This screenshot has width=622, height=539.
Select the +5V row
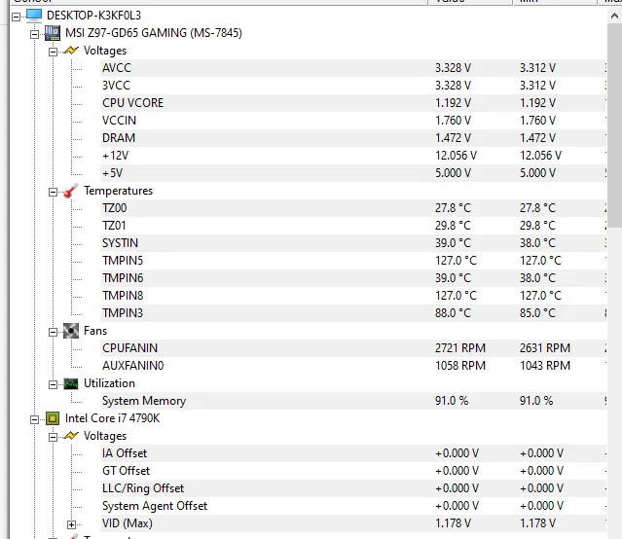[353, 173]
